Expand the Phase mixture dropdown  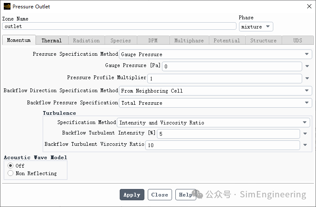[x=256, y=27]
